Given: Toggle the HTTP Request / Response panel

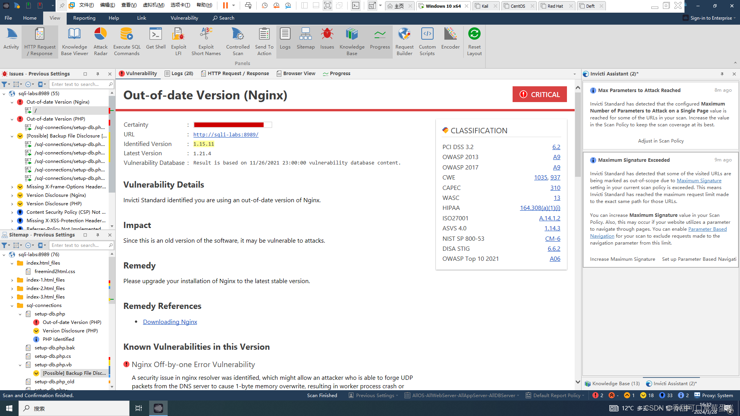Looking at the screenshot, I should tap(40, 41).
